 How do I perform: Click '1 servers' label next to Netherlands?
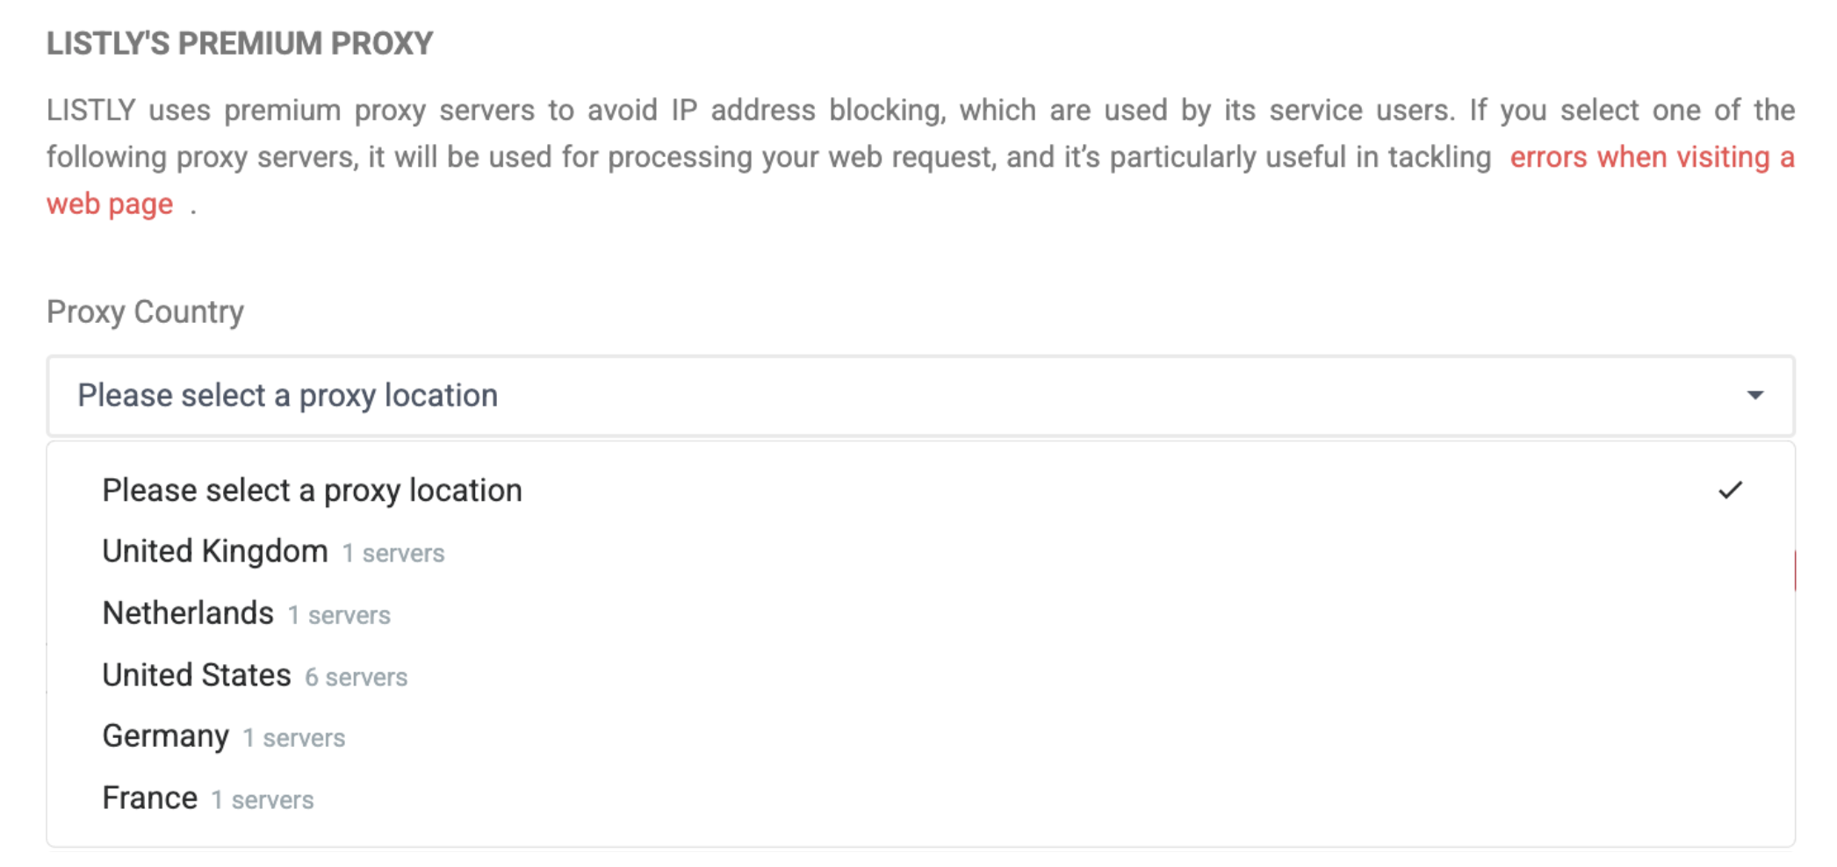pyautogui.click(x=339, y=615)
